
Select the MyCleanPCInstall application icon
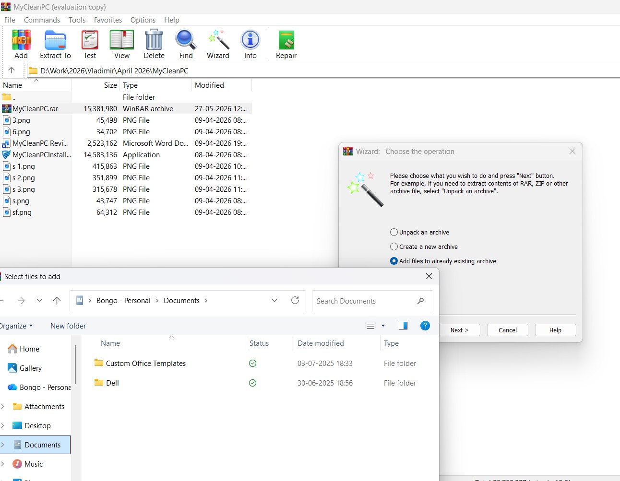pos(7,154)
